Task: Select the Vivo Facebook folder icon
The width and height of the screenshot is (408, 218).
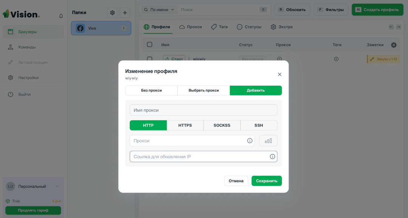Action: 80,28
